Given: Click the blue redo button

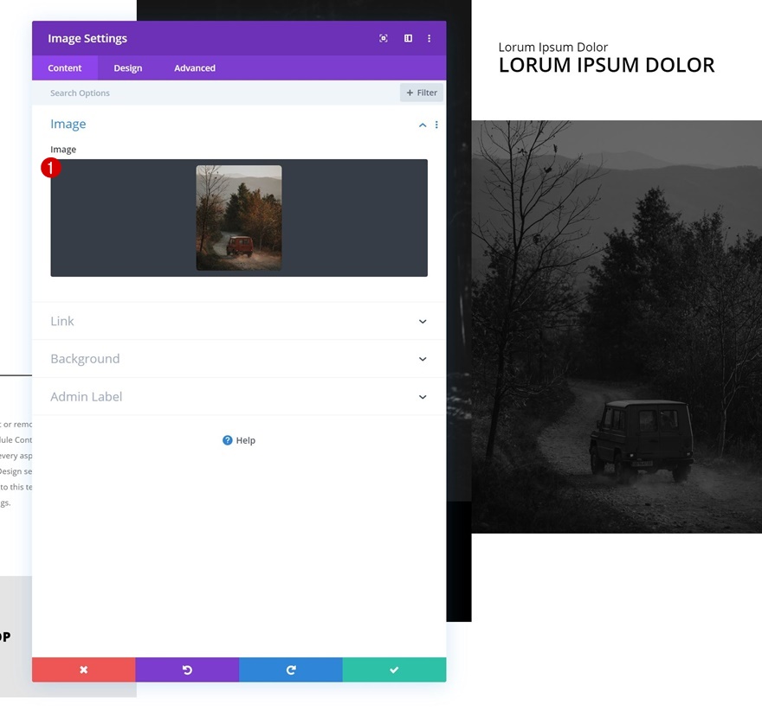Looking at the screenshot, I should click(x=291, y=669).
